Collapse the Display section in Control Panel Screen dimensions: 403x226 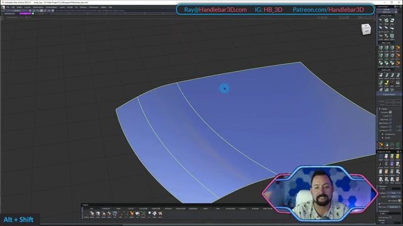click(x=379, y=109)
